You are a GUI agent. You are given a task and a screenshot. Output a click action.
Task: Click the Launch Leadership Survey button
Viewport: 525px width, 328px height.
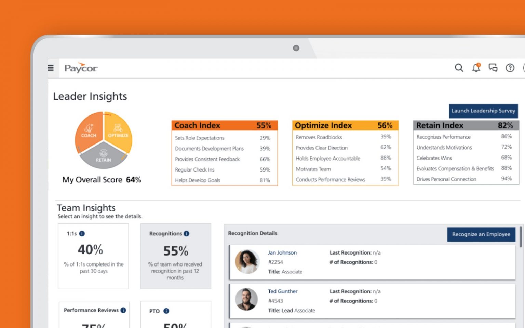coord(483,111)
